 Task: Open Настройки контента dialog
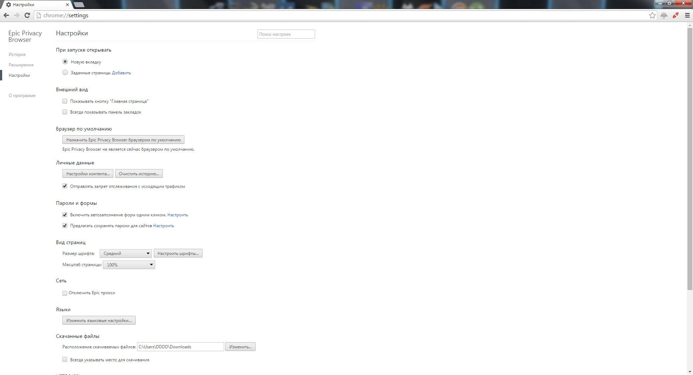[88, 173]
